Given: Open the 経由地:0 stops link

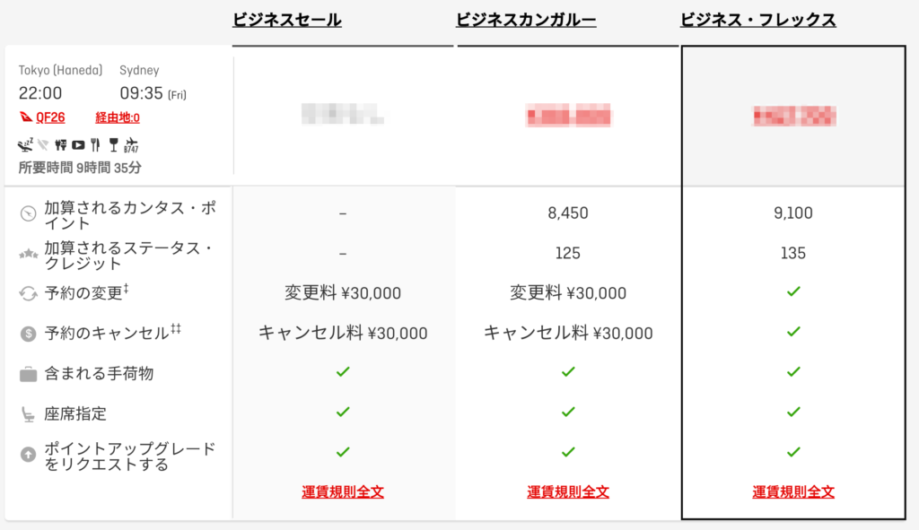Looking at the screenshot, I should pos(118,117).
